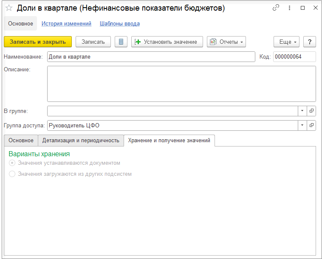Expand the В группе dropdown list
This screenshot has width=322, height=259.
[302, 111]
